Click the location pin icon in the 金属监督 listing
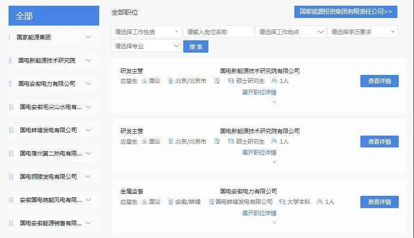 point(171,202)
